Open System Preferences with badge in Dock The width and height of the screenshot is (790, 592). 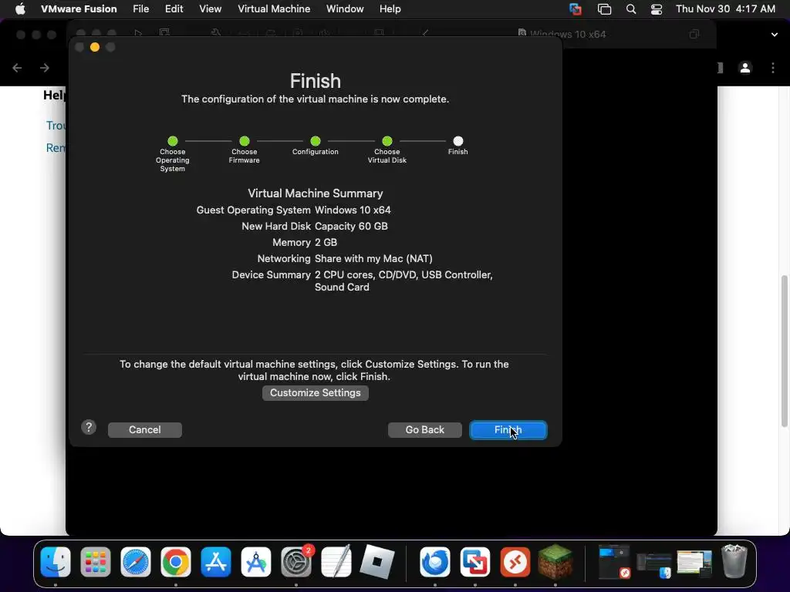296,562
